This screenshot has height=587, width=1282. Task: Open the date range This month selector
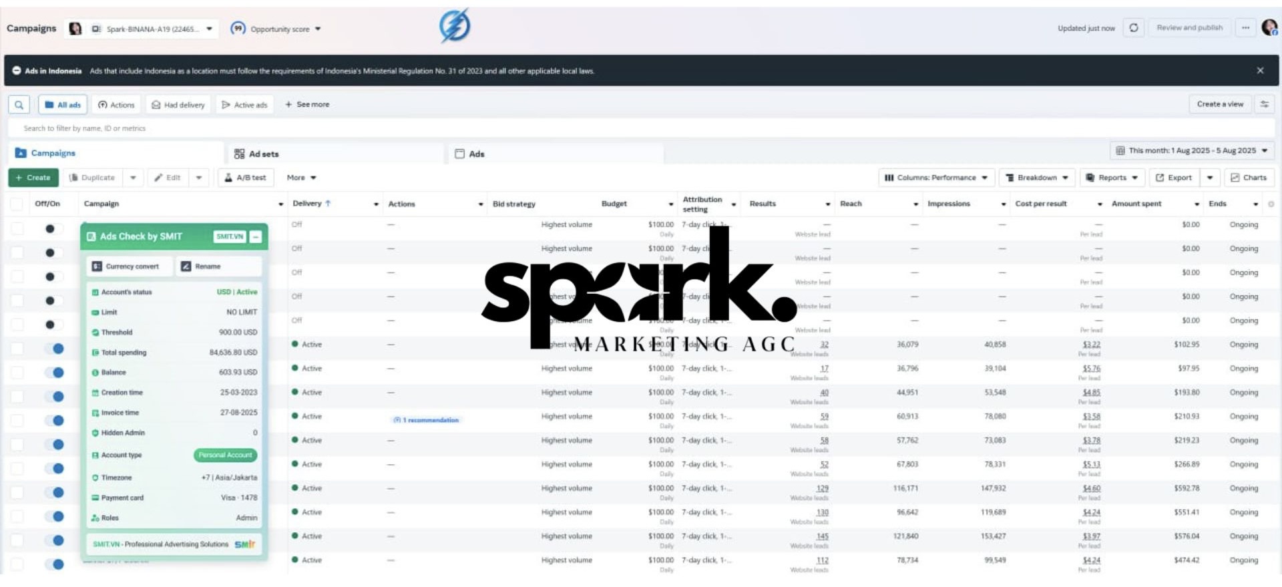tap(1191, 151)
